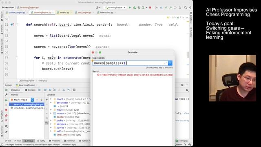Image resolution: width=261 pixels, height=147 pixels.
Task: Update project with blue Git arrow
Action: (161, 7)
